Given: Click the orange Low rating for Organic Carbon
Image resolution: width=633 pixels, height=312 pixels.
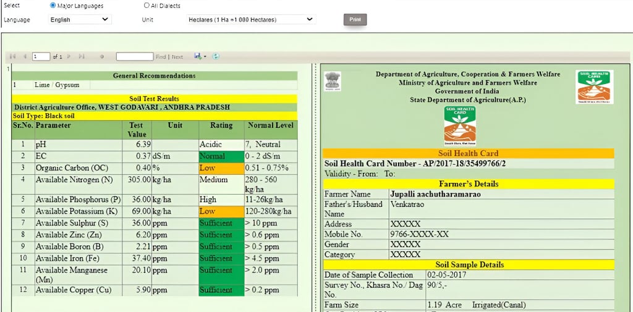Looking at the screenshot, I should click(221, 168).
